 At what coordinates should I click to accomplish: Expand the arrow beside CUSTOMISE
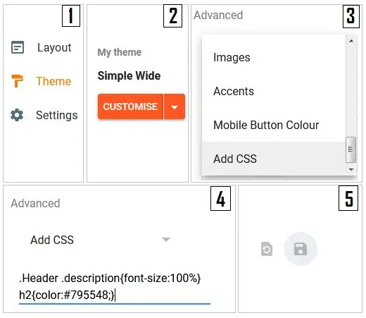(x=175, y=106)
